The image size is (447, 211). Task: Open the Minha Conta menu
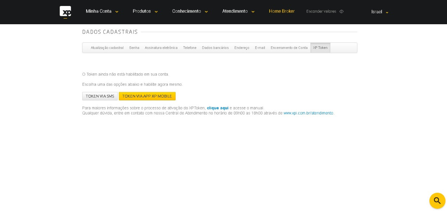(x=98, y=11)
